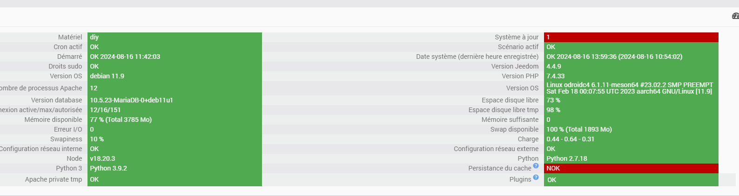The height and width of the screenshot is (196, 739).
Task: Click the red Système à jour value cell
Action: [x=631, y=37]
